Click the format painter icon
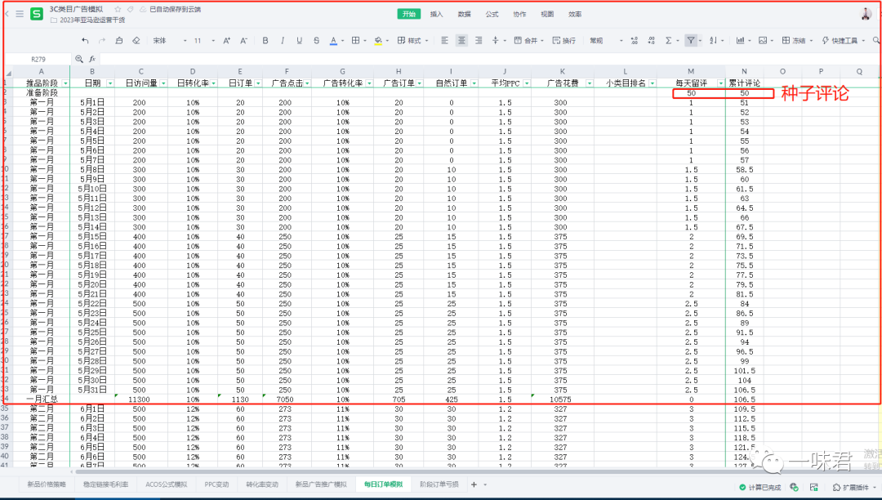The width and height of the screenshot is (882, 500). pos(119,40)
